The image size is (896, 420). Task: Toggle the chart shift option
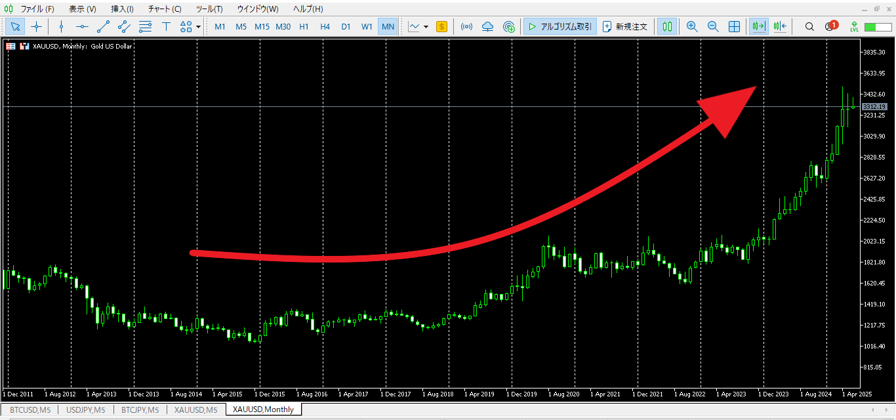(780, 27)
